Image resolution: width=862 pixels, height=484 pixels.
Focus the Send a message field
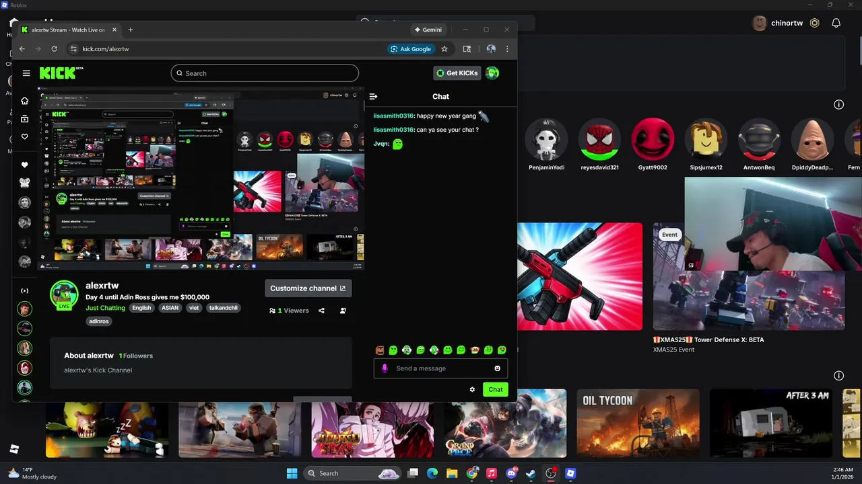[x=440, y=368]
